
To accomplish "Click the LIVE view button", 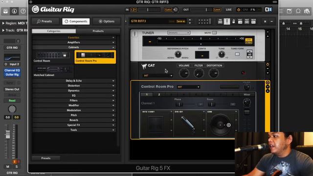I will click(x=228, y=10).
